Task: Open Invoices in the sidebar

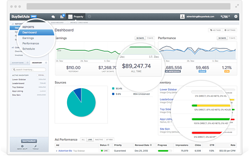Action: 19,55
